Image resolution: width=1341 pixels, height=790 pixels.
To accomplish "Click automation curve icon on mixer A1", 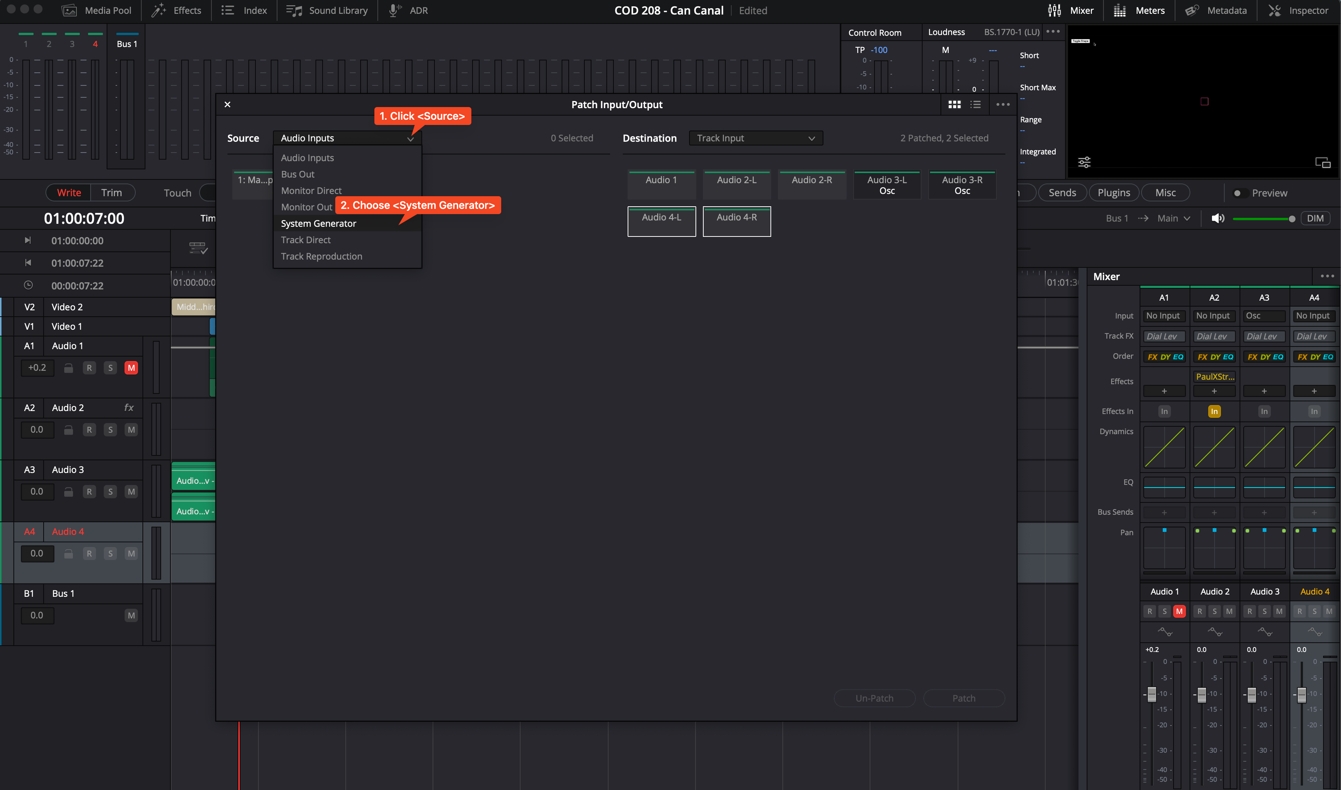I will click(x=1165, y=631).
